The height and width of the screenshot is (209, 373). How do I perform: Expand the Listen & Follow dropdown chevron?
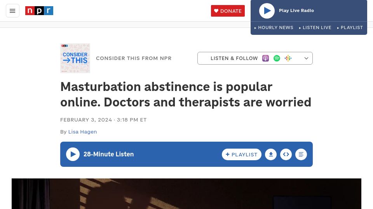(x=307, y=58)
